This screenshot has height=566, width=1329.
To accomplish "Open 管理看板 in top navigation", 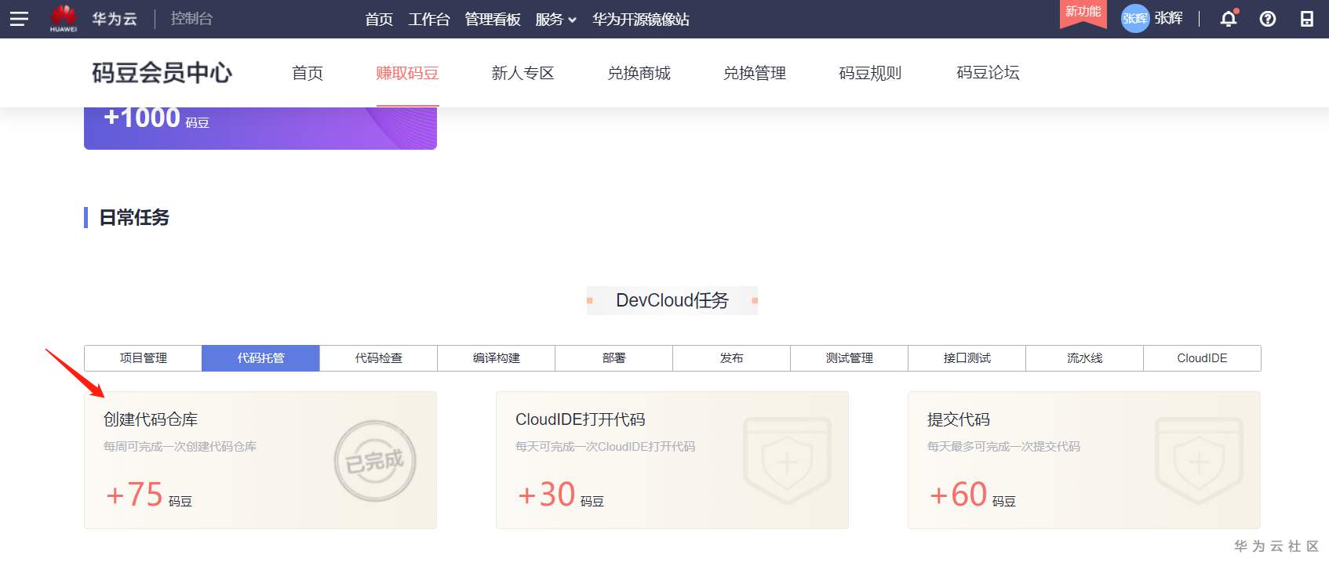I will coord(493,19).
